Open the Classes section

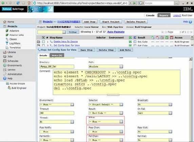click(x=13, y=39)
